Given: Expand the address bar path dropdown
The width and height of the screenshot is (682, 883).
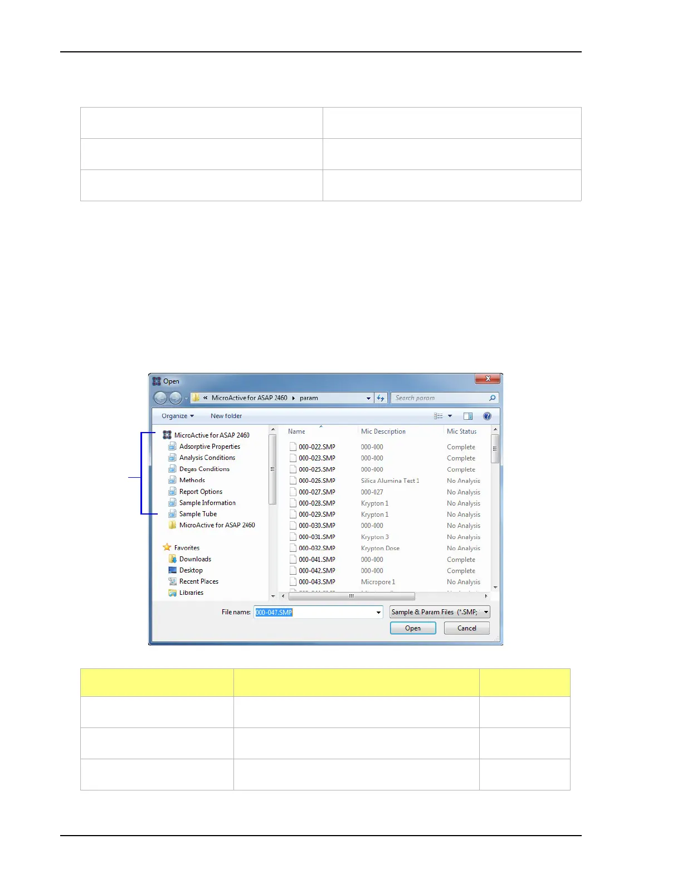Looking at the screenshot, I should (x=368, y=398).
